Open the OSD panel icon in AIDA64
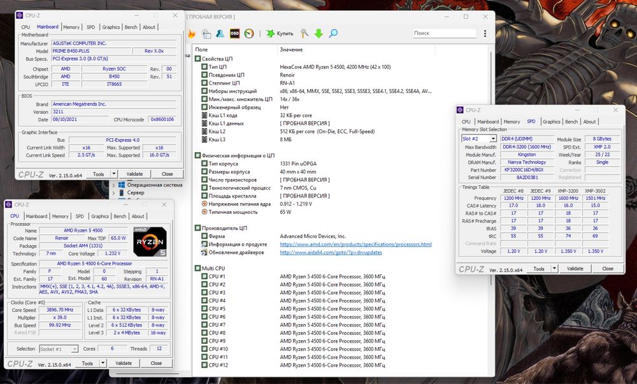Image resolution: width=637 pixels, height=384 pixels. [x=234, y=34]
